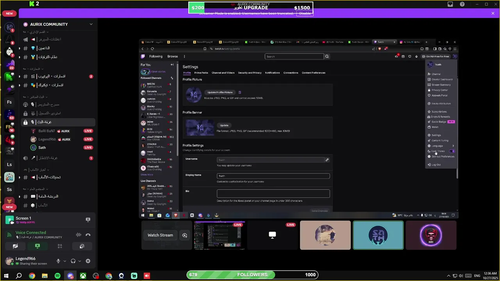Toggle the green screen share button
The height and width of the screenshot is (281, 500).
(x=37, y=246)
